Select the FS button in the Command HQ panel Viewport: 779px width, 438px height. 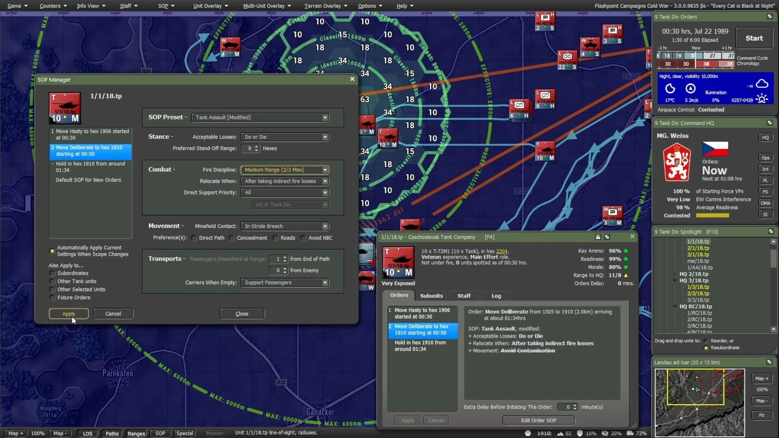766,191
